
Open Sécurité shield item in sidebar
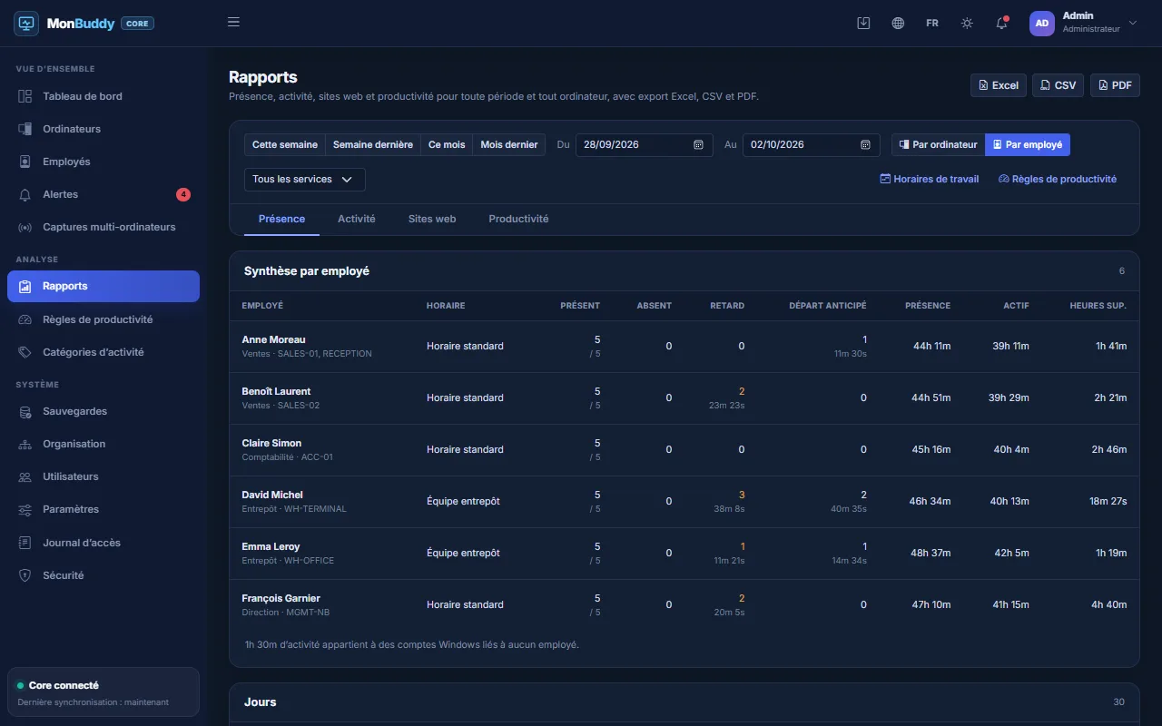pyautogui.click(x=103, y=575)
